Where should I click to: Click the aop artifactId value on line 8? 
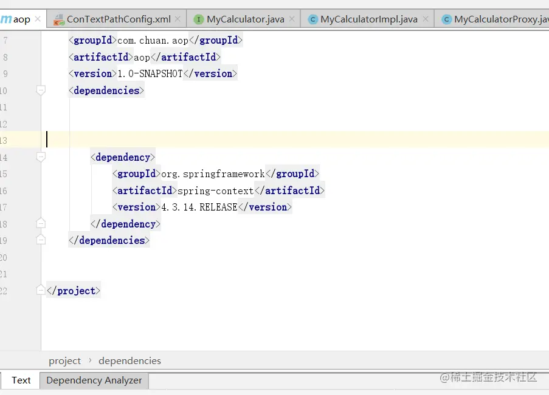click(x=142, y=57)
